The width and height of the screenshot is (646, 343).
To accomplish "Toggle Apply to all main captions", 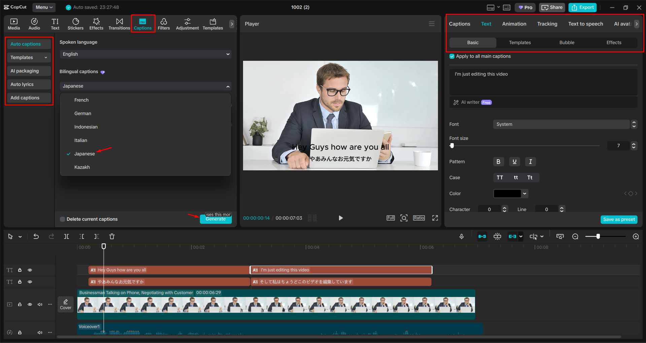I will [x=451, y=56].
